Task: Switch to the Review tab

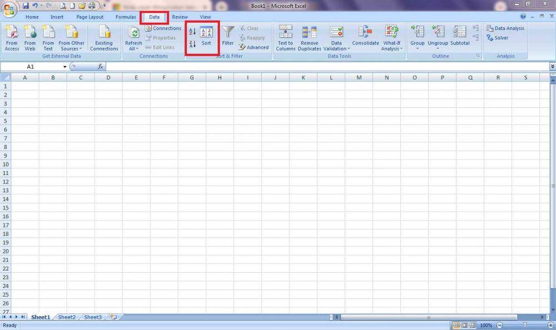Action: click(180, 17)
